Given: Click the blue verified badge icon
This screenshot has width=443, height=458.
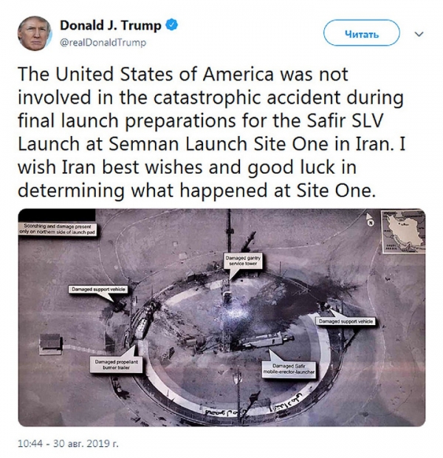Looking at the screenshot, I should [x=172, y=25].
